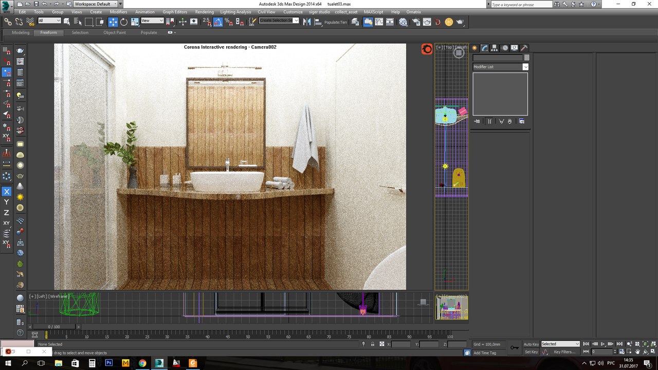Click the Bind to Space Warp icon
Image resolution: width=658 pixels, height=370 pixels.
click(x=30, y=22)
